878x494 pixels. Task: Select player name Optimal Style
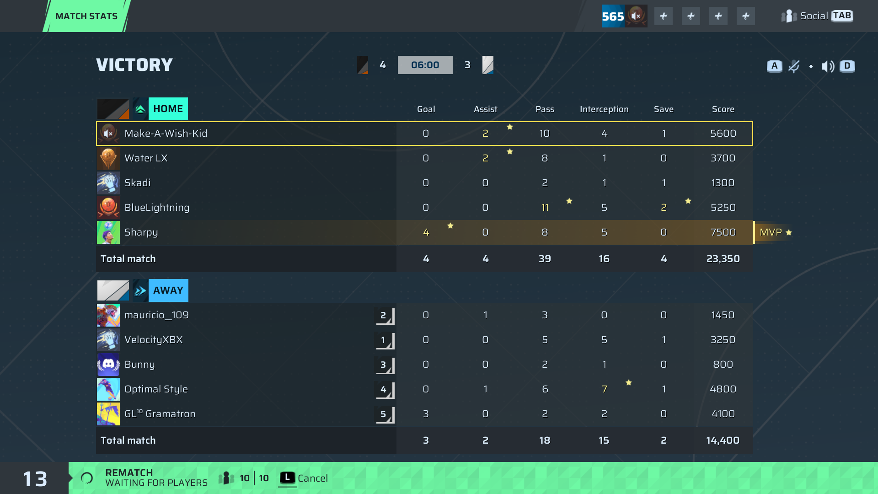pyautogui.click(x=156, y=389)
